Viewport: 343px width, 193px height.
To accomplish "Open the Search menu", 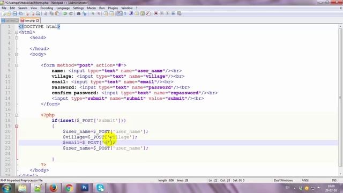I will click(23, 8).
